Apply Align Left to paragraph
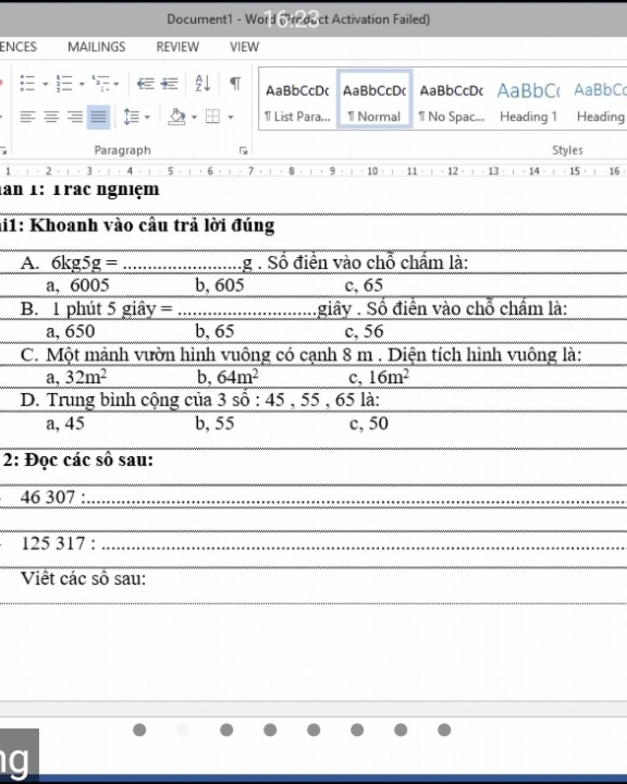Viewport: 627px width, 784px height. [28, 116]
